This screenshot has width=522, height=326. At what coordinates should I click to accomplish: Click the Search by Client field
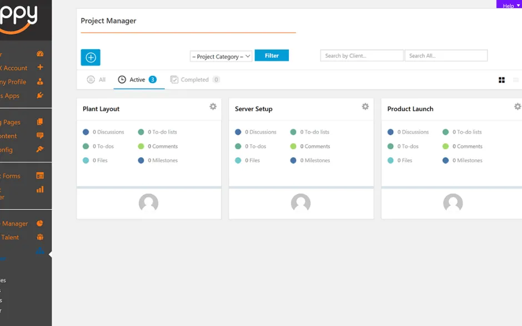[x=362, y=56]
